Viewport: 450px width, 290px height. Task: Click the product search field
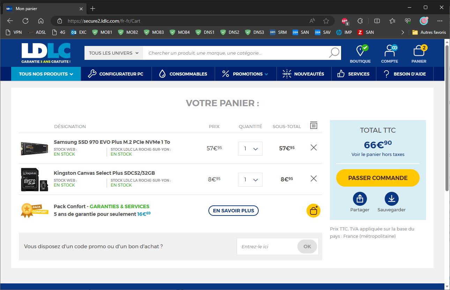click(x=236, y=53)
